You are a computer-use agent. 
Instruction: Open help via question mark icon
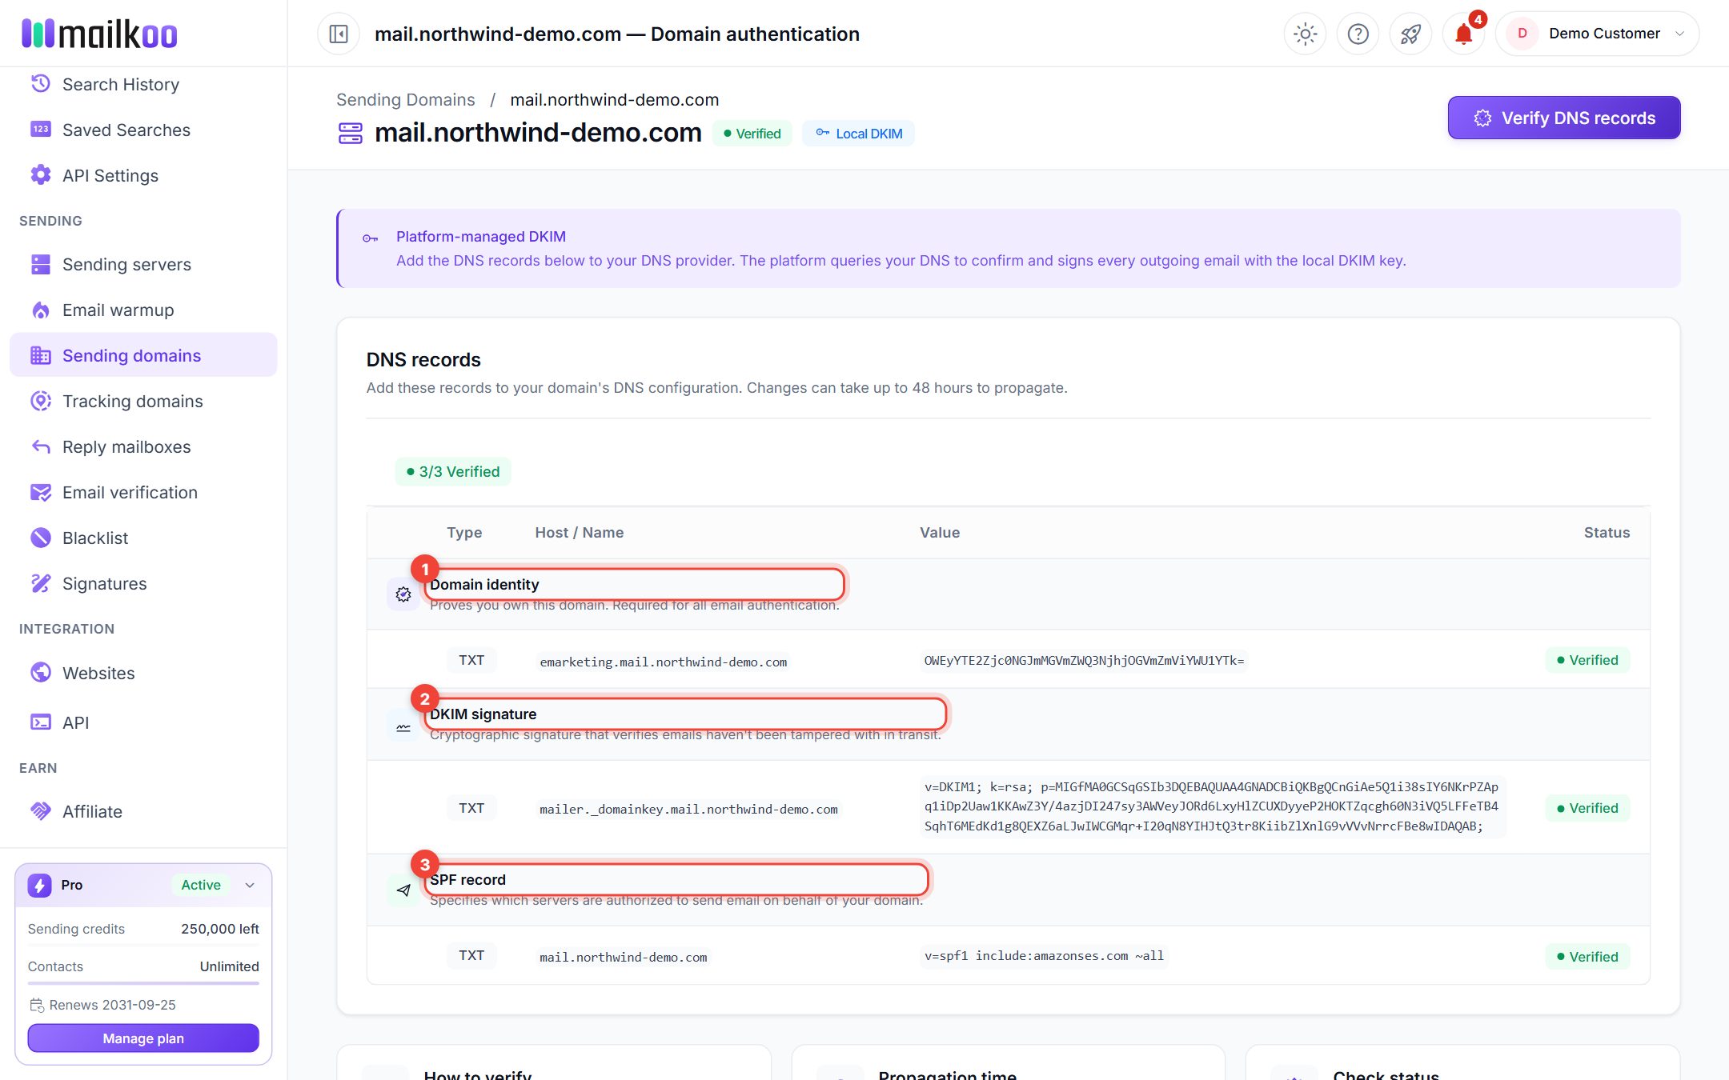coord(1358,34)
